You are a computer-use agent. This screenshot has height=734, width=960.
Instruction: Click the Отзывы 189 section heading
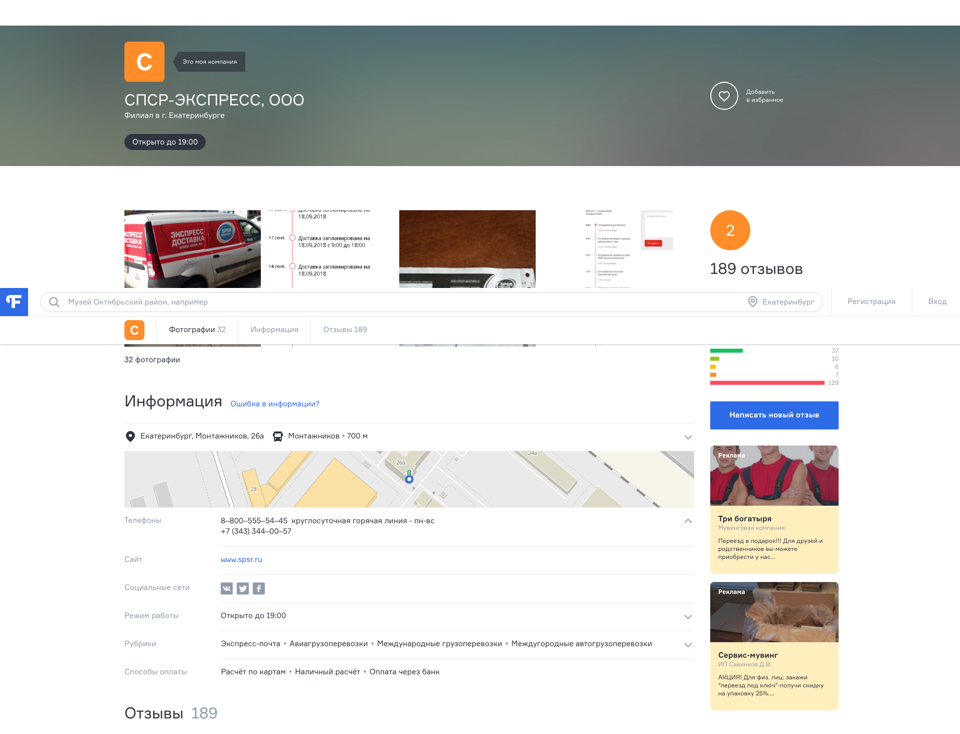pyautogui.click(x=171, y=713)
